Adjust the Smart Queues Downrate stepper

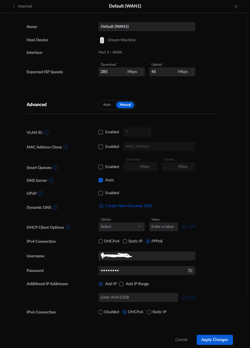pyautogui.click(x=154, y=167)
